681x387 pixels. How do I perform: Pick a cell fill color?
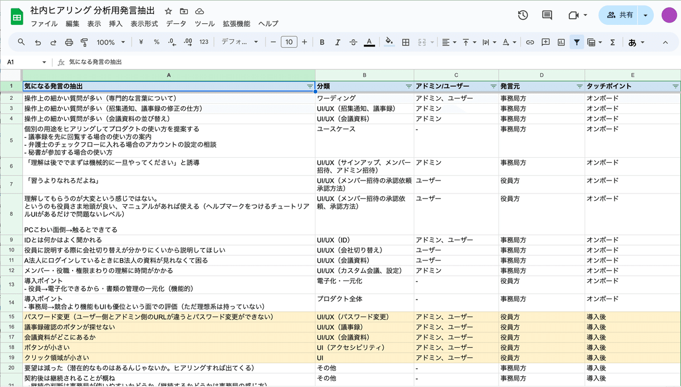(x=389, y=42)
